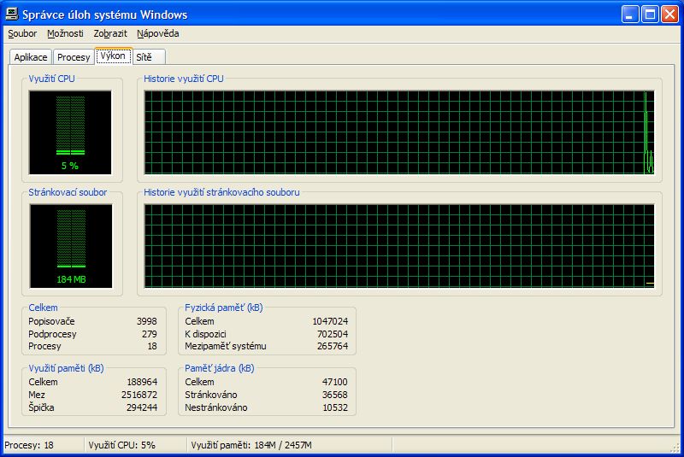Click the CPU usage gauge showing 5 %
Image resolution: width=684 pixels, height=457 pixels.
pyautogui.click(x=70, y=132)
